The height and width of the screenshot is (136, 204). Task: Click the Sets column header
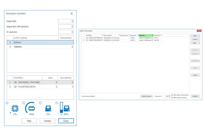pos(50,78)
